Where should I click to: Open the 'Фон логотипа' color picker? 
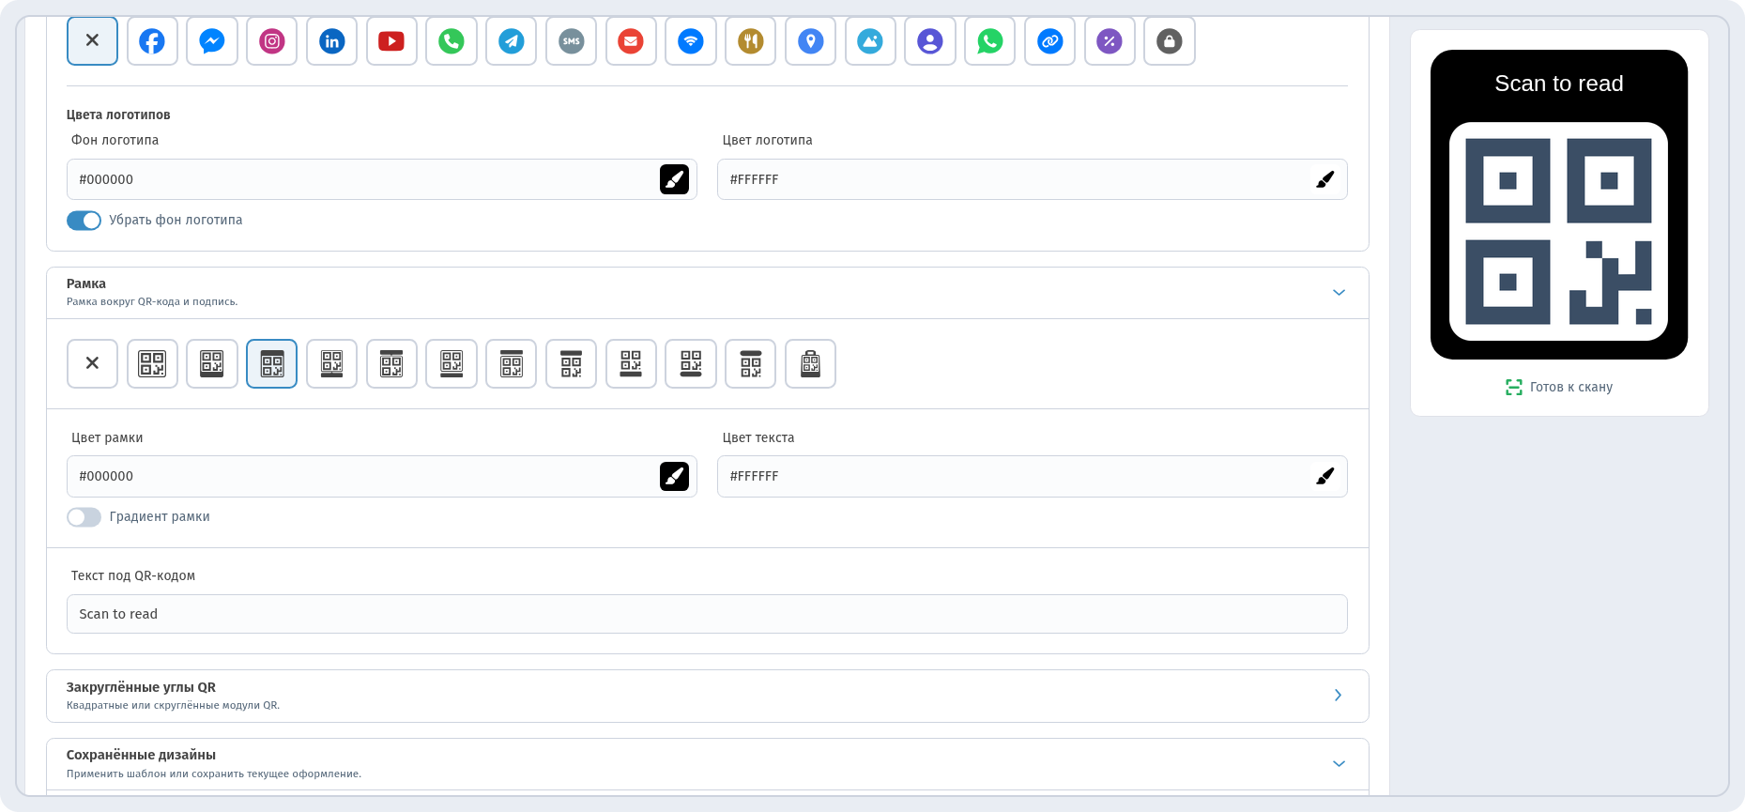click(674, 179)
